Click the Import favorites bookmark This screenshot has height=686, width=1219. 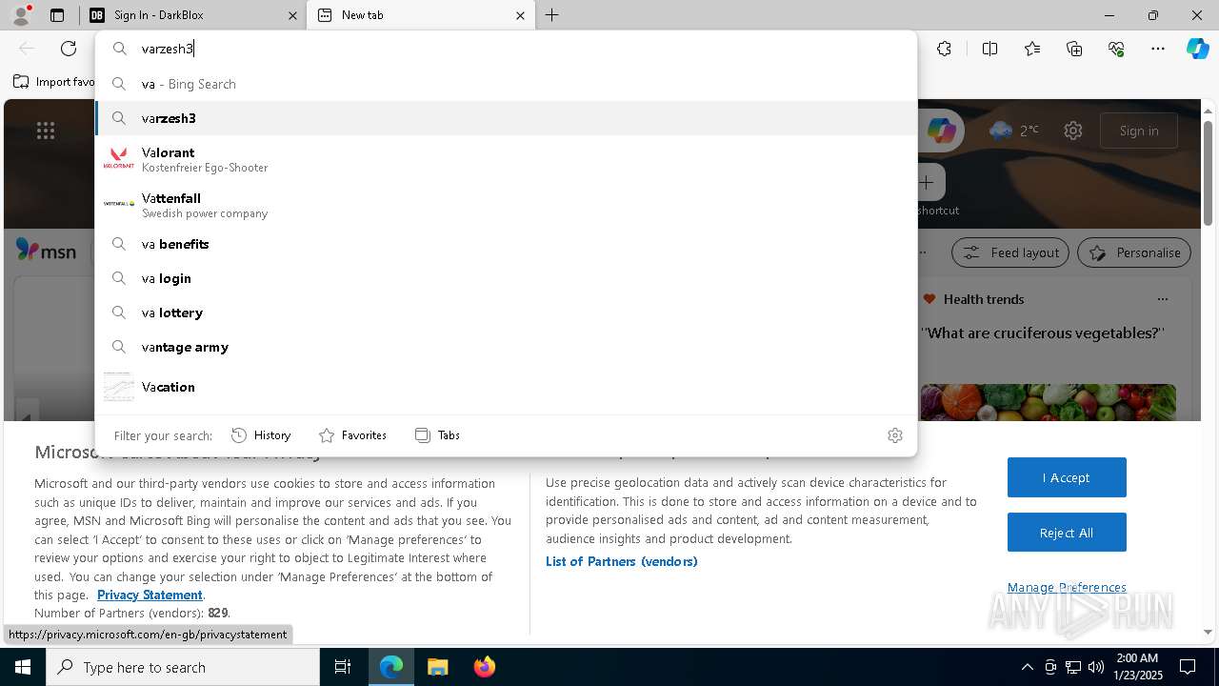point(54,82)
